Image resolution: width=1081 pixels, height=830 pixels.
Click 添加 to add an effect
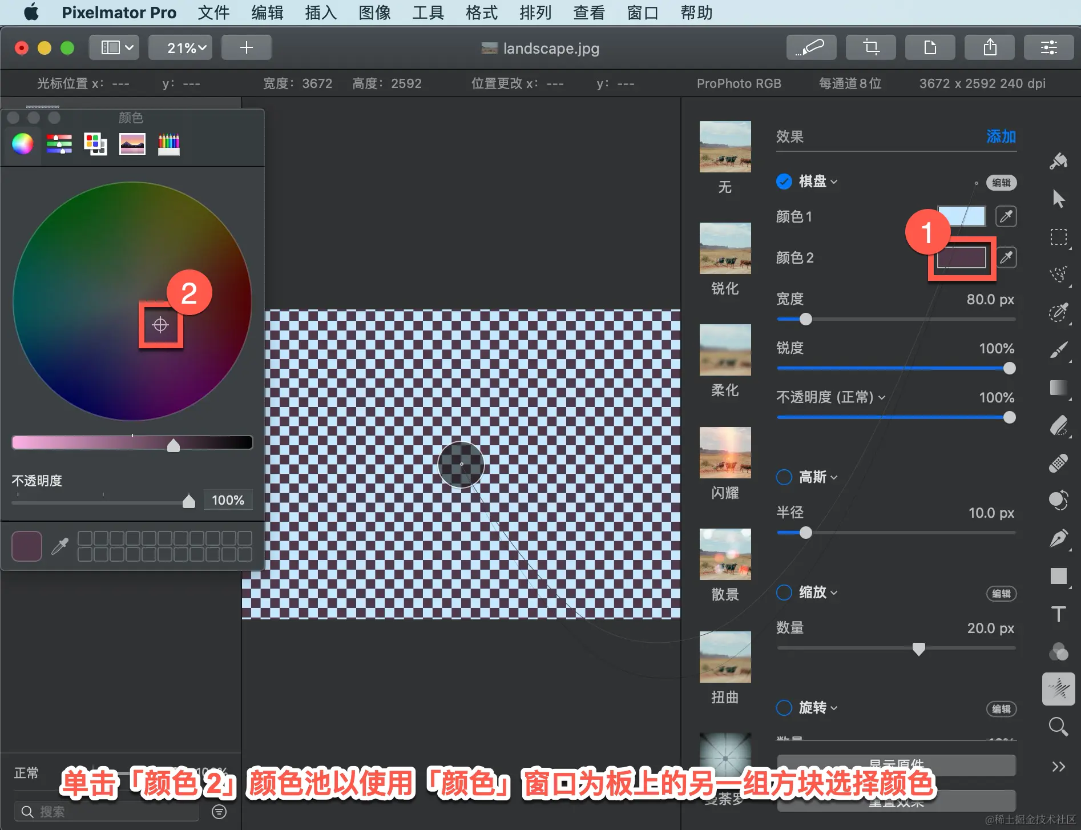click(x=1001, y=136)
